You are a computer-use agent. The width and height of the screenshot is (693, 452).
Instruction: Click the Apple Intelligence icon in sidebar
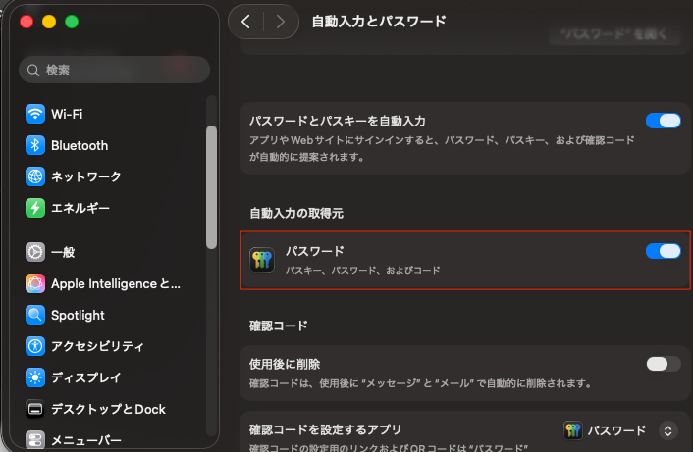coord(35,283)
